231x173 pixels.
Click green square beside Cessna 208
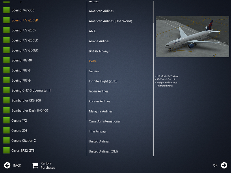(6, 130)
